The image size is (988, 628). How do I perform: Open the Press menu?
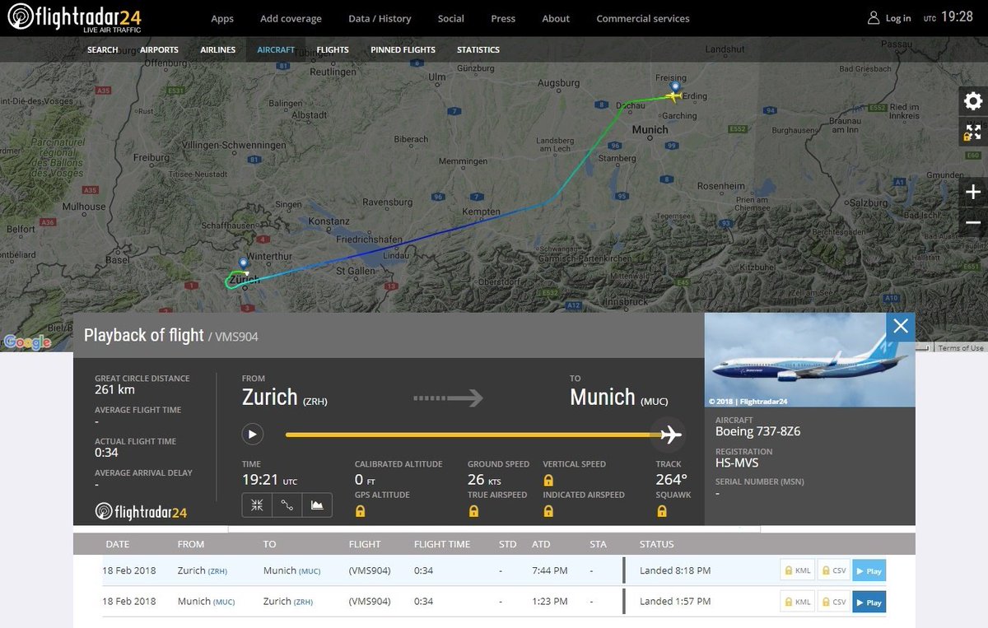point(503,18)
